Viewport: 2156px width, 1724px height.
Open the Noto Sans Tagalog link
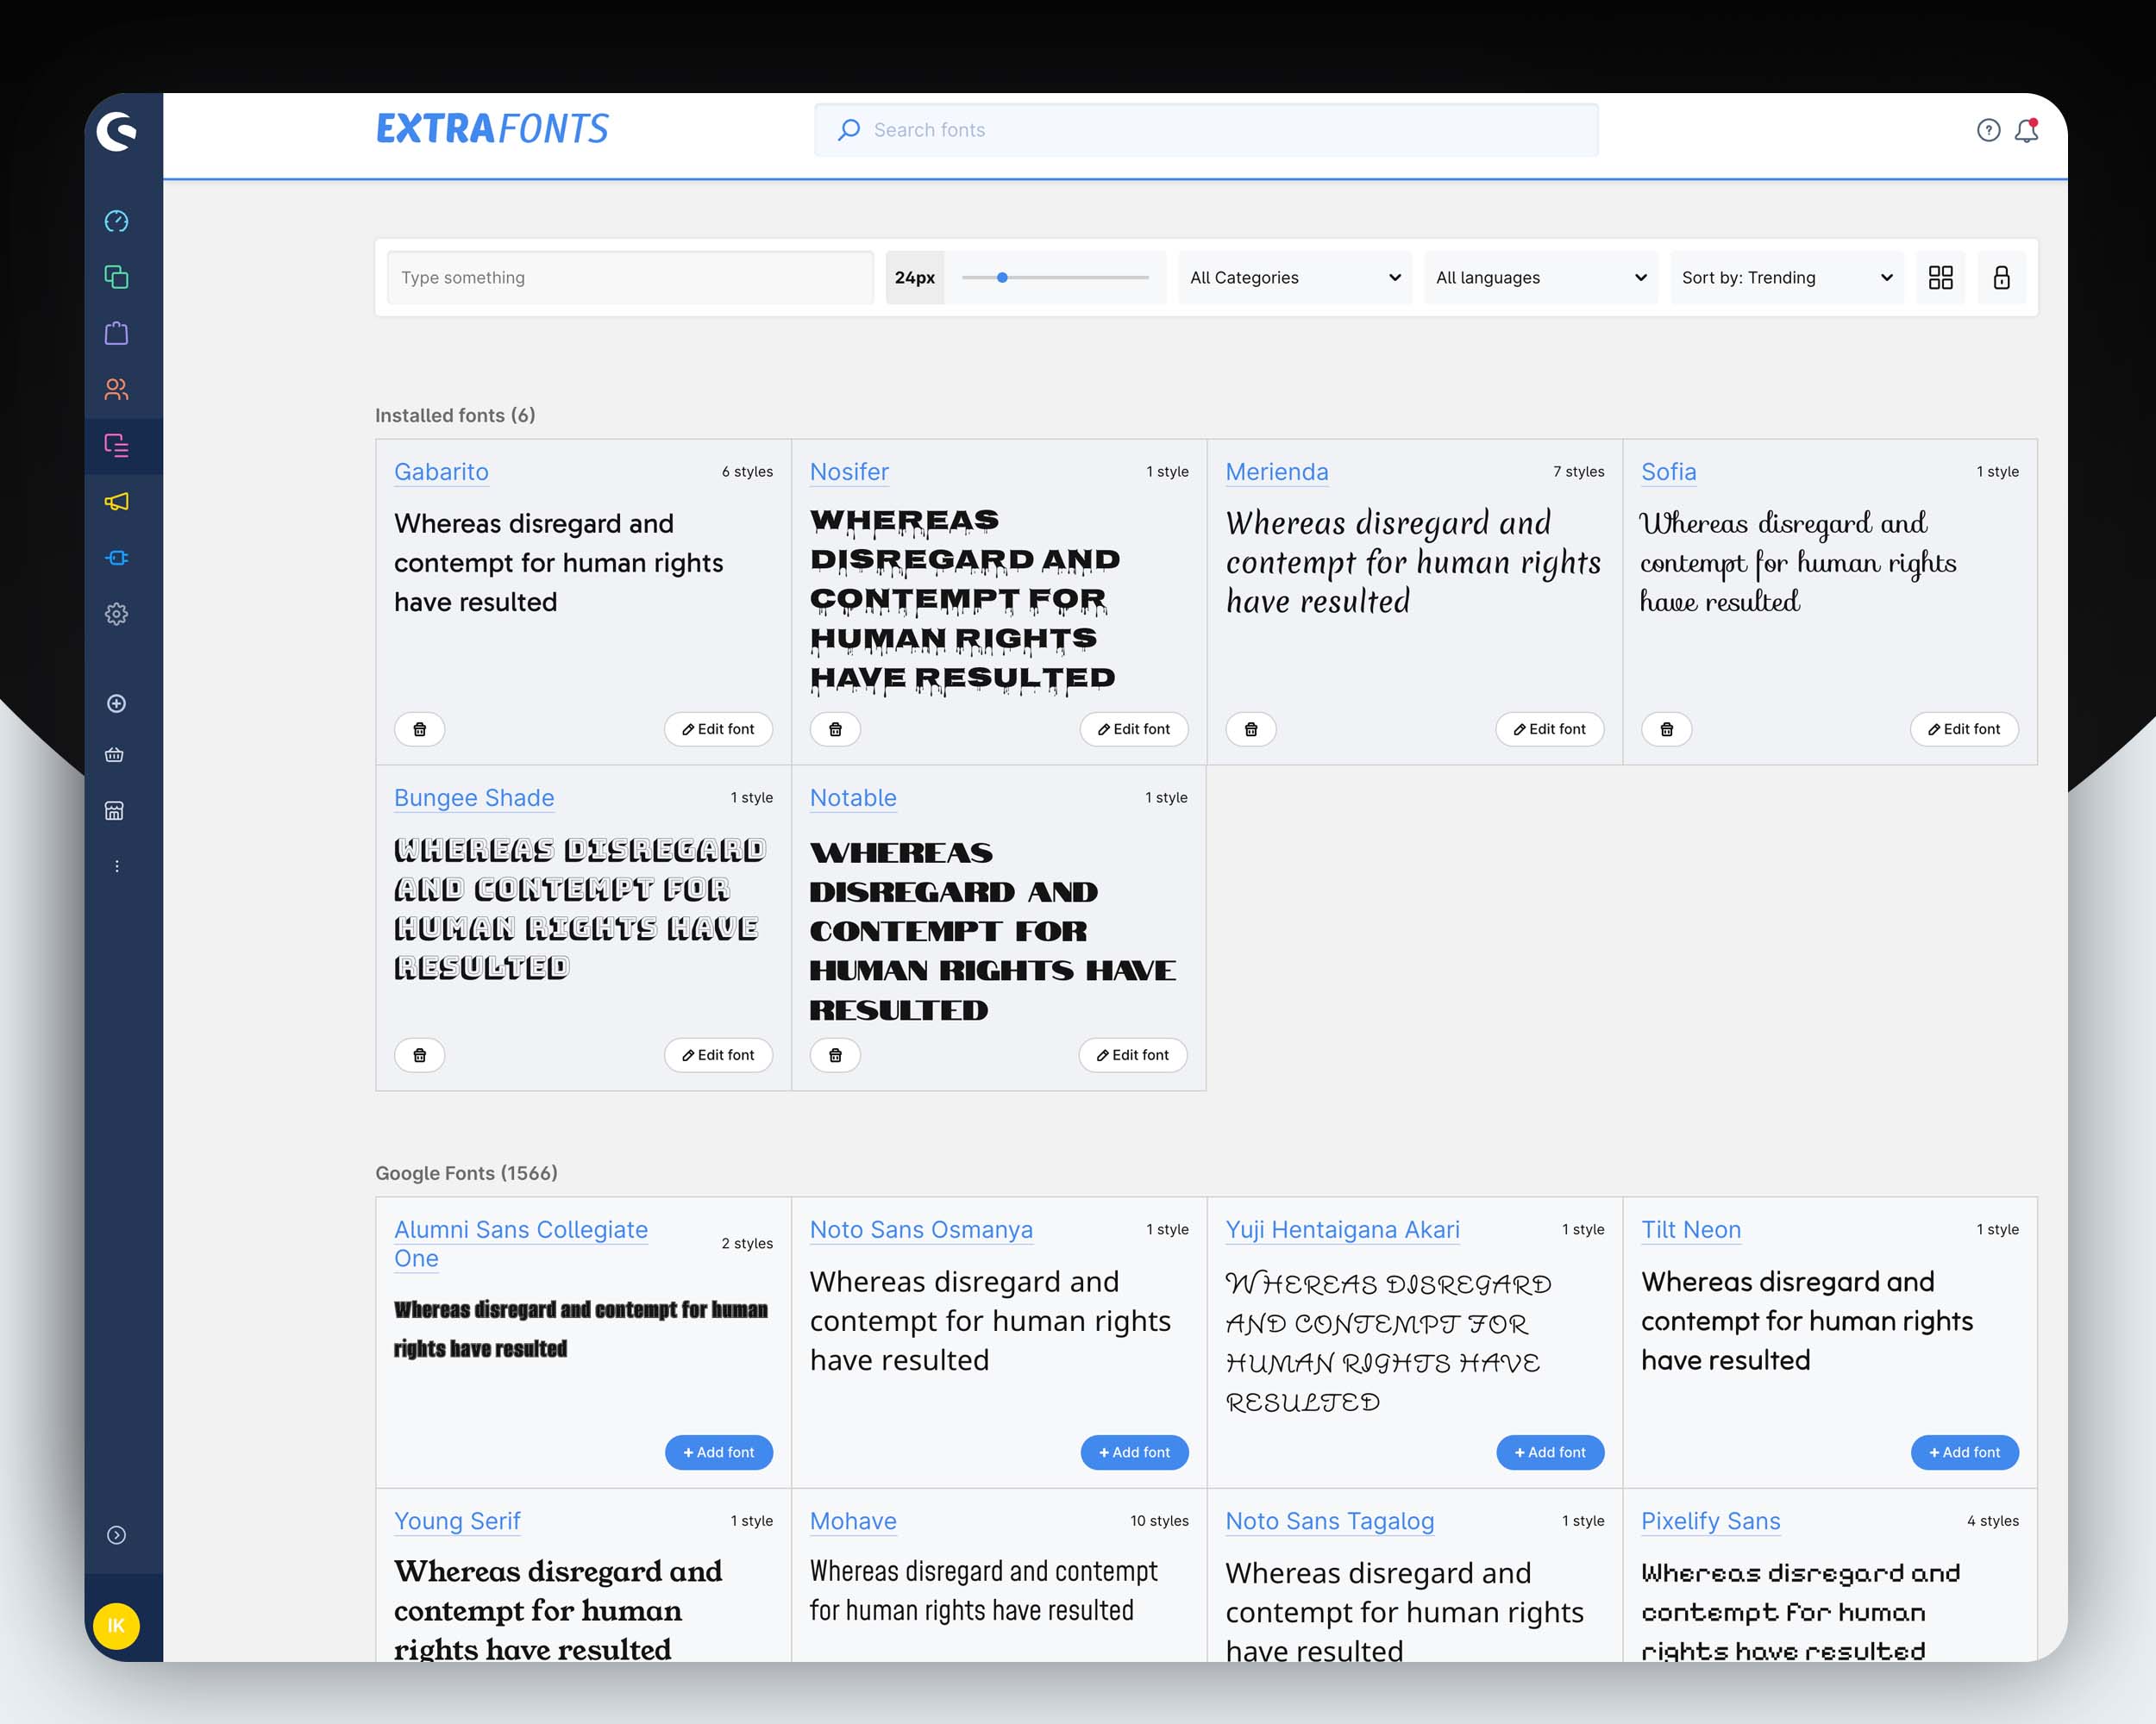[x=1330, y=1521]
